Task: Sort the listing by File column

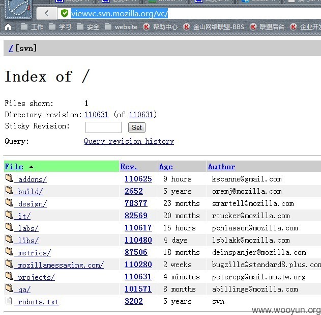Action: 14,167
